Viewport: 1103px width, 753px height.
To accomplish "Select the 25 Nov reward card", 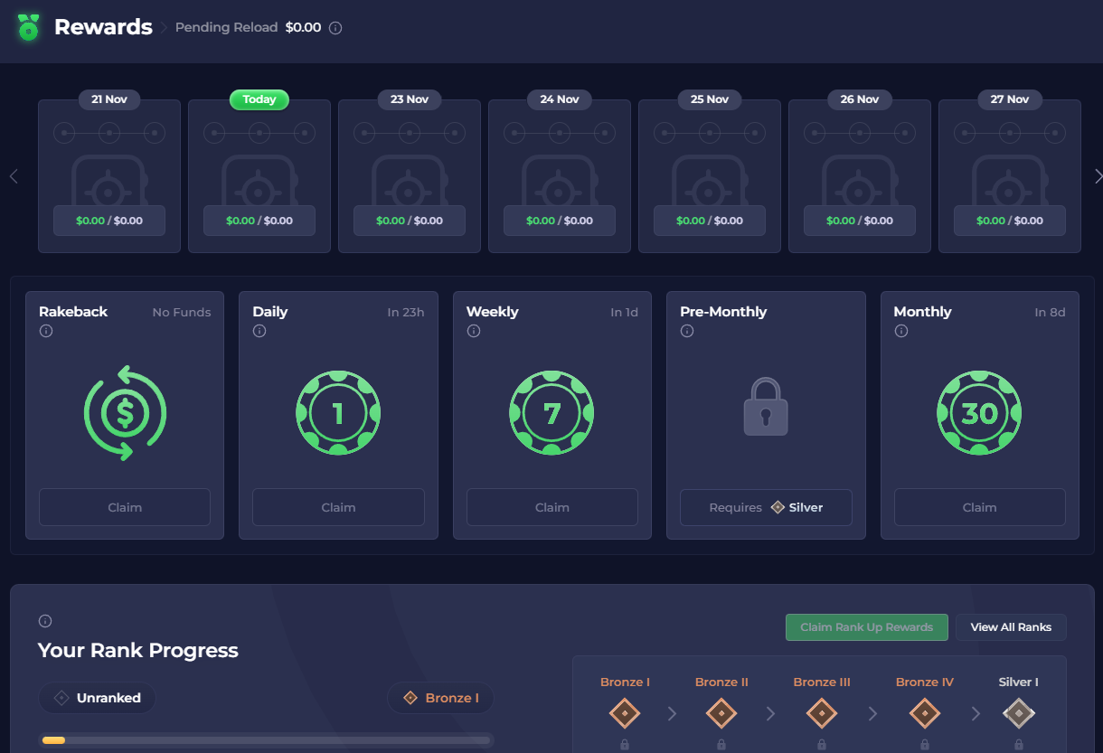I will click(709, 175).
